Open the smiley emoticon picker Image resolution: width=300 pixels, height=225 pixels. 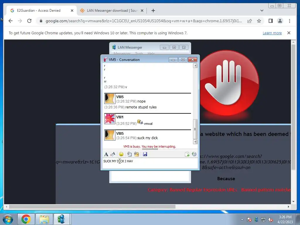click(x=121, y=154)
